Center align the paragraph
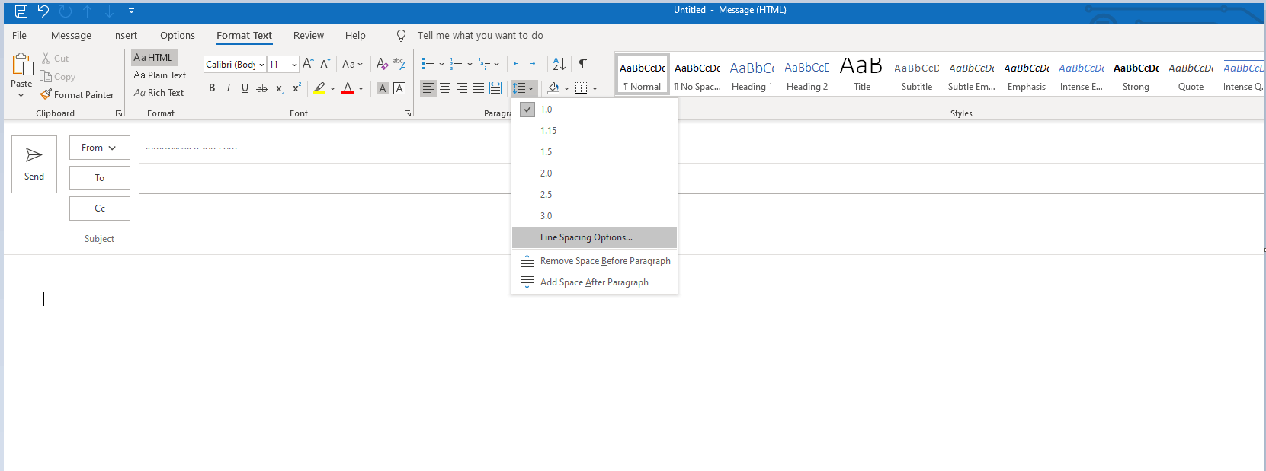 click(x=445, y=88)
